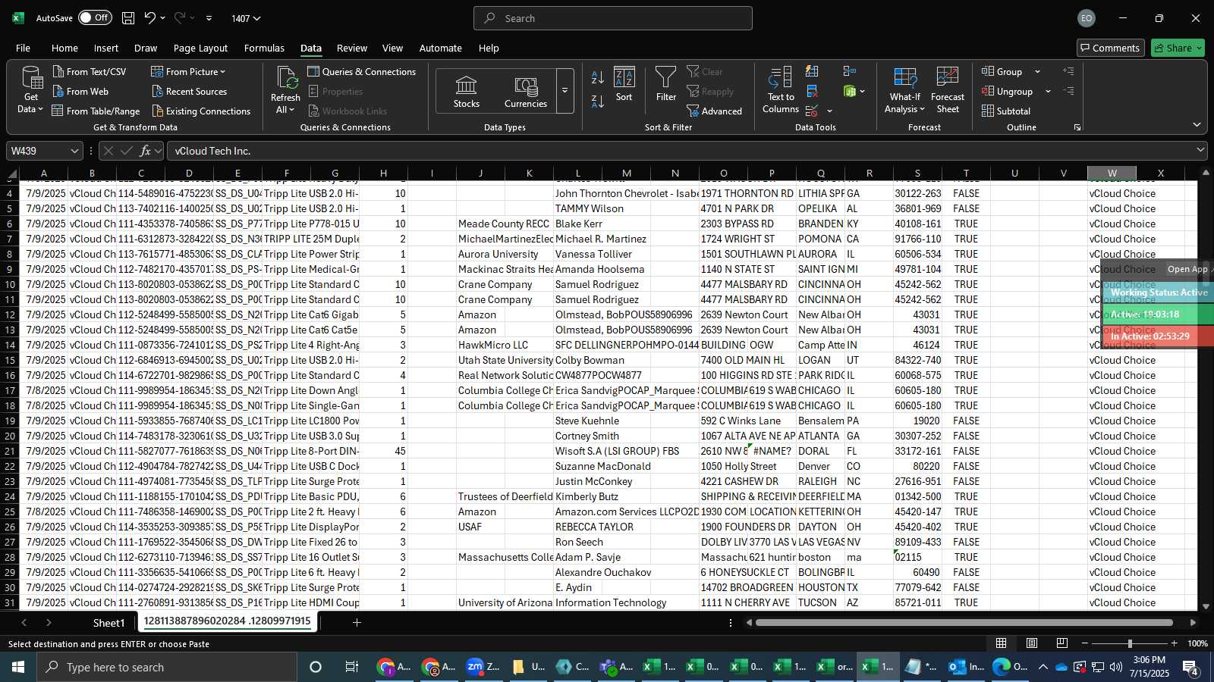Open Manage Data Model icon
The width and height of the screenshot is (1214, 682).
[850, 91]
